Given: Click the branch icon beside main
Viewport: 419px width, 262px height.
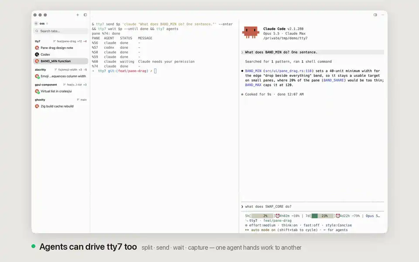Looking at the screenshot, I should coord(78,100).
